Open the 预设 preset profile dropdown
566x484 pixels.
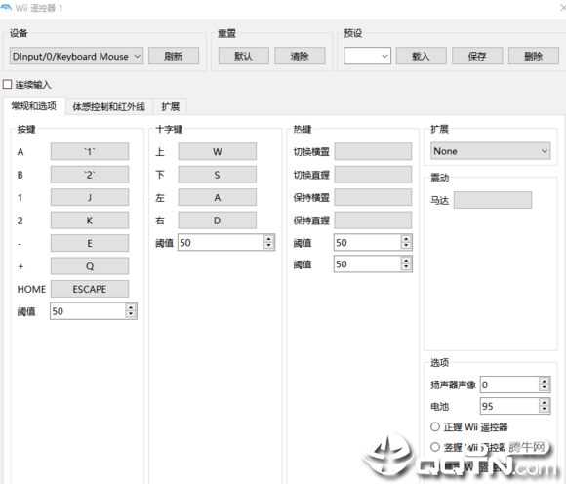click(x=367, y=56)
